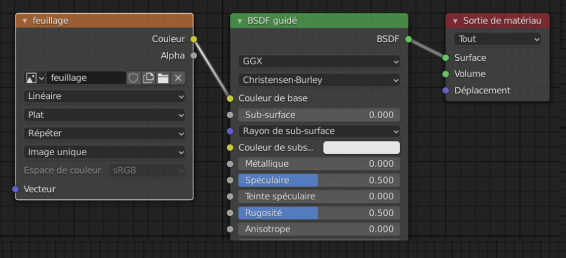Open the Linéaire interpolation dropdown
This screenshot has height=258, width=566.
(x=104, y=96)
